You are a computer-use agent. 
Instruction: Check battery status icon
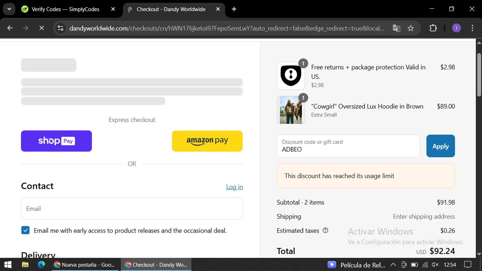415,265
